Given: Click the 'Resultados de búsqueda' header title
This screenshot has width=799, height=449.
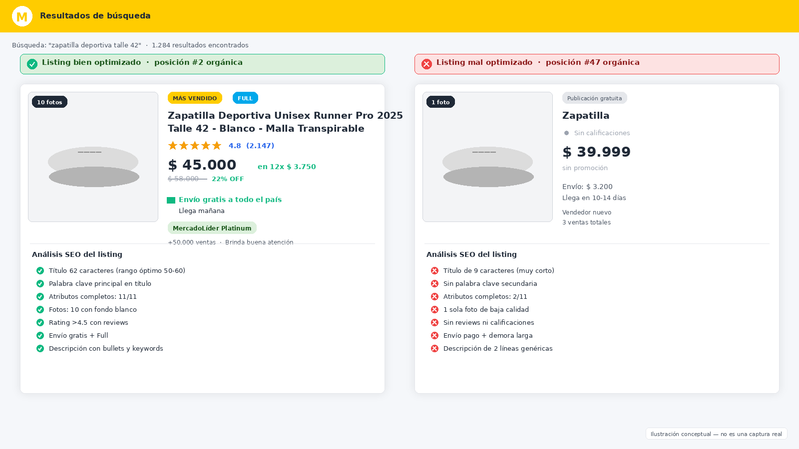Looking at the screenshot, I should [95, 15].
